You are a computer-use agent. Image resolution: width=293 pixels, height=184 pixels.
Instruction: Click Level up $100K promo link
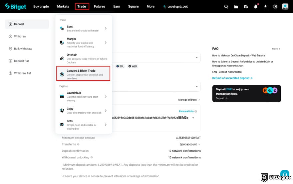pyautogui.click(x=175, y=7)
